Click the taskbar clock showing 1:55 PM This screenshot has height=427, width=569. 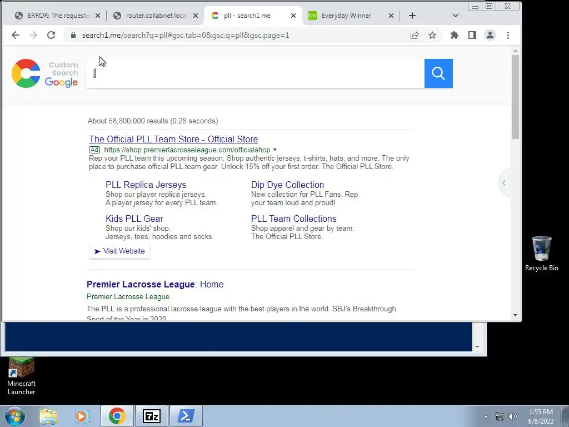click(x=541, y=416)
